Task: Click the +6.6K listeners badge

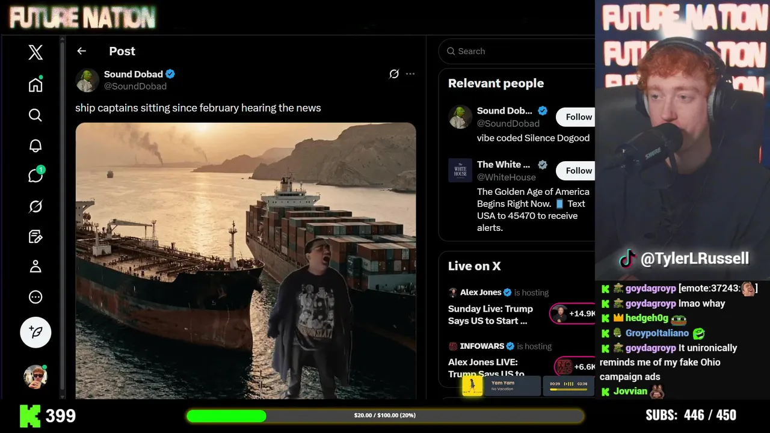Action: pos(575,366)
